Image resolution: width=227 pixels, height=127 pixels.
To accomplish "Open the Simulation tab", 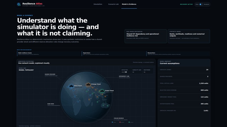I will coord(98,4).
